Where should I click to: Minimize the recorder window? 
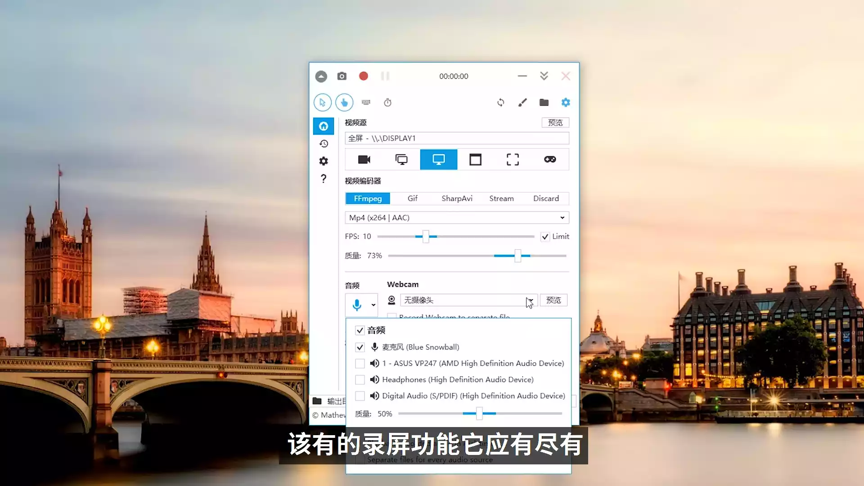coord(522,76)
